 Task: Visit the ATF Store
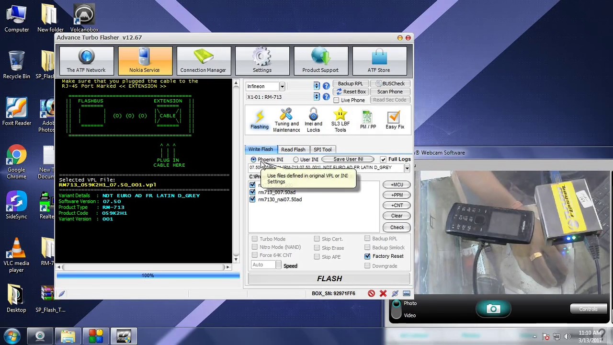379,60
